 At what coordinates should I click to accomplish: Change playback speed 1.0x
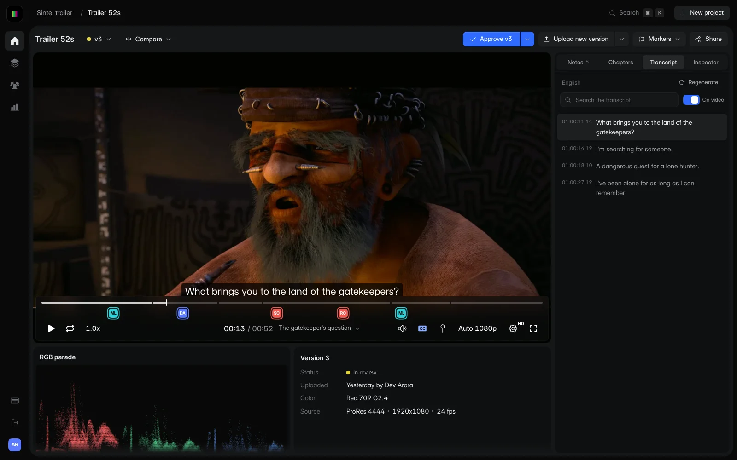(x=93, y=328)
